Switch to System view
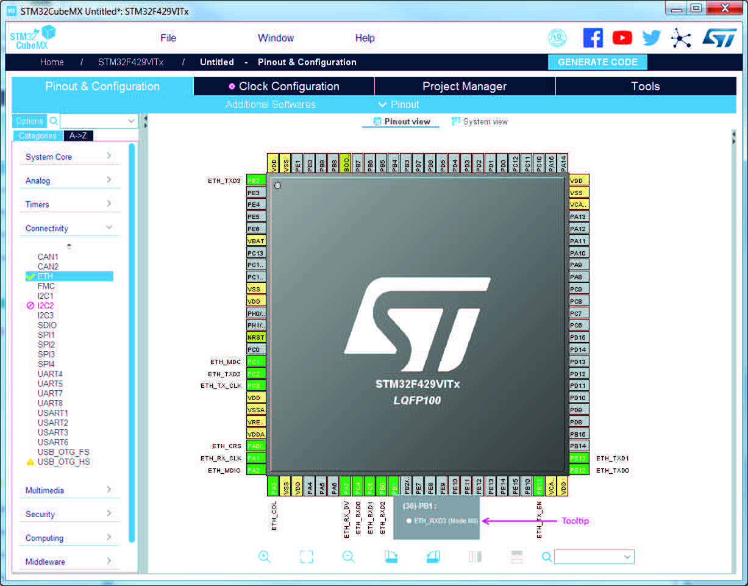 (480, 121)
